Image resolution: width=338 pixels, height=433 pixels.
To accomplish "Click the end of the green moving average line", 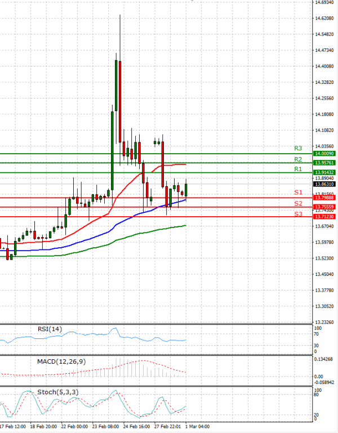I will pos(186,226).
